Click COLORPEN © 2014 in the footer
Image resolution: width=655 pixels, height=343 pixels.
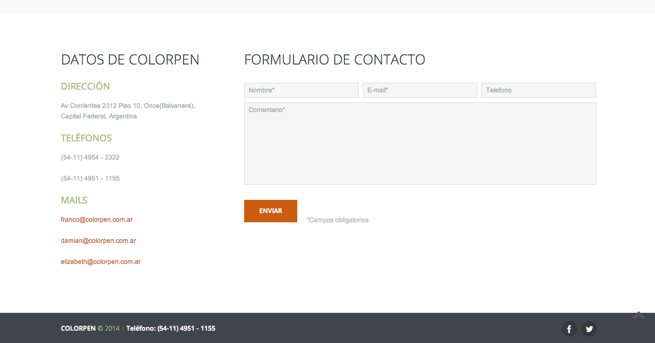pos(90,328)
